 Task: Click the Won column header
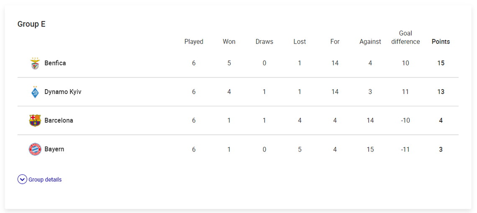pyautogui.click(x=229, y=42)
